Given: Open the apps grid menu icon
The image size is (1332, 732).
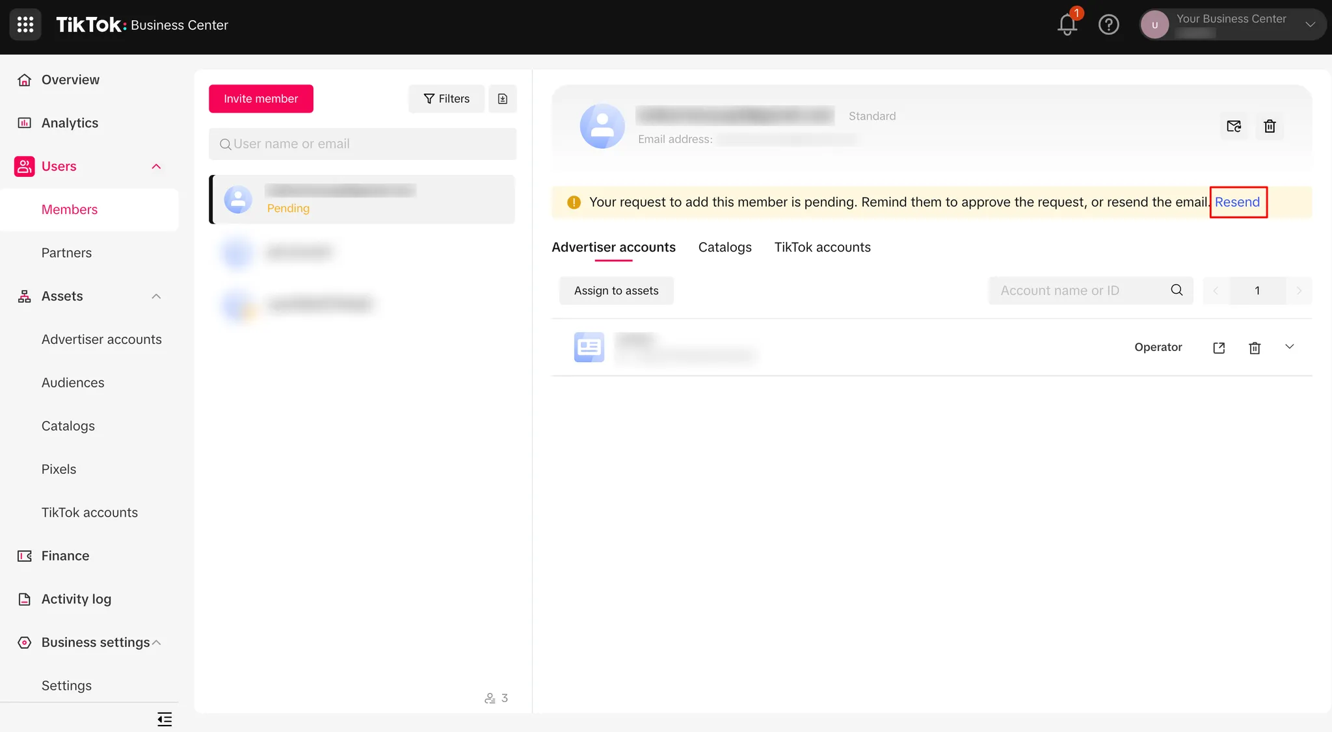Looking at the screenshot, I should pos(25,25).
